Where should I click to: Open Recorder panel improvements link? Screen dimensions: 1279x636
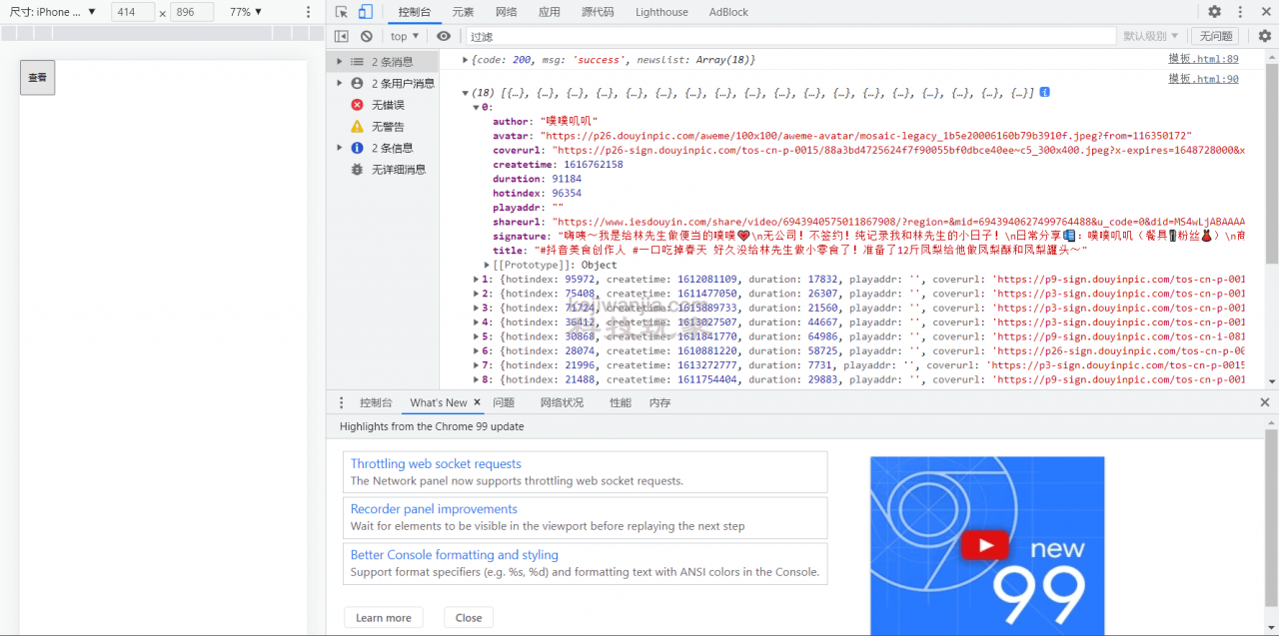(434, 509)
